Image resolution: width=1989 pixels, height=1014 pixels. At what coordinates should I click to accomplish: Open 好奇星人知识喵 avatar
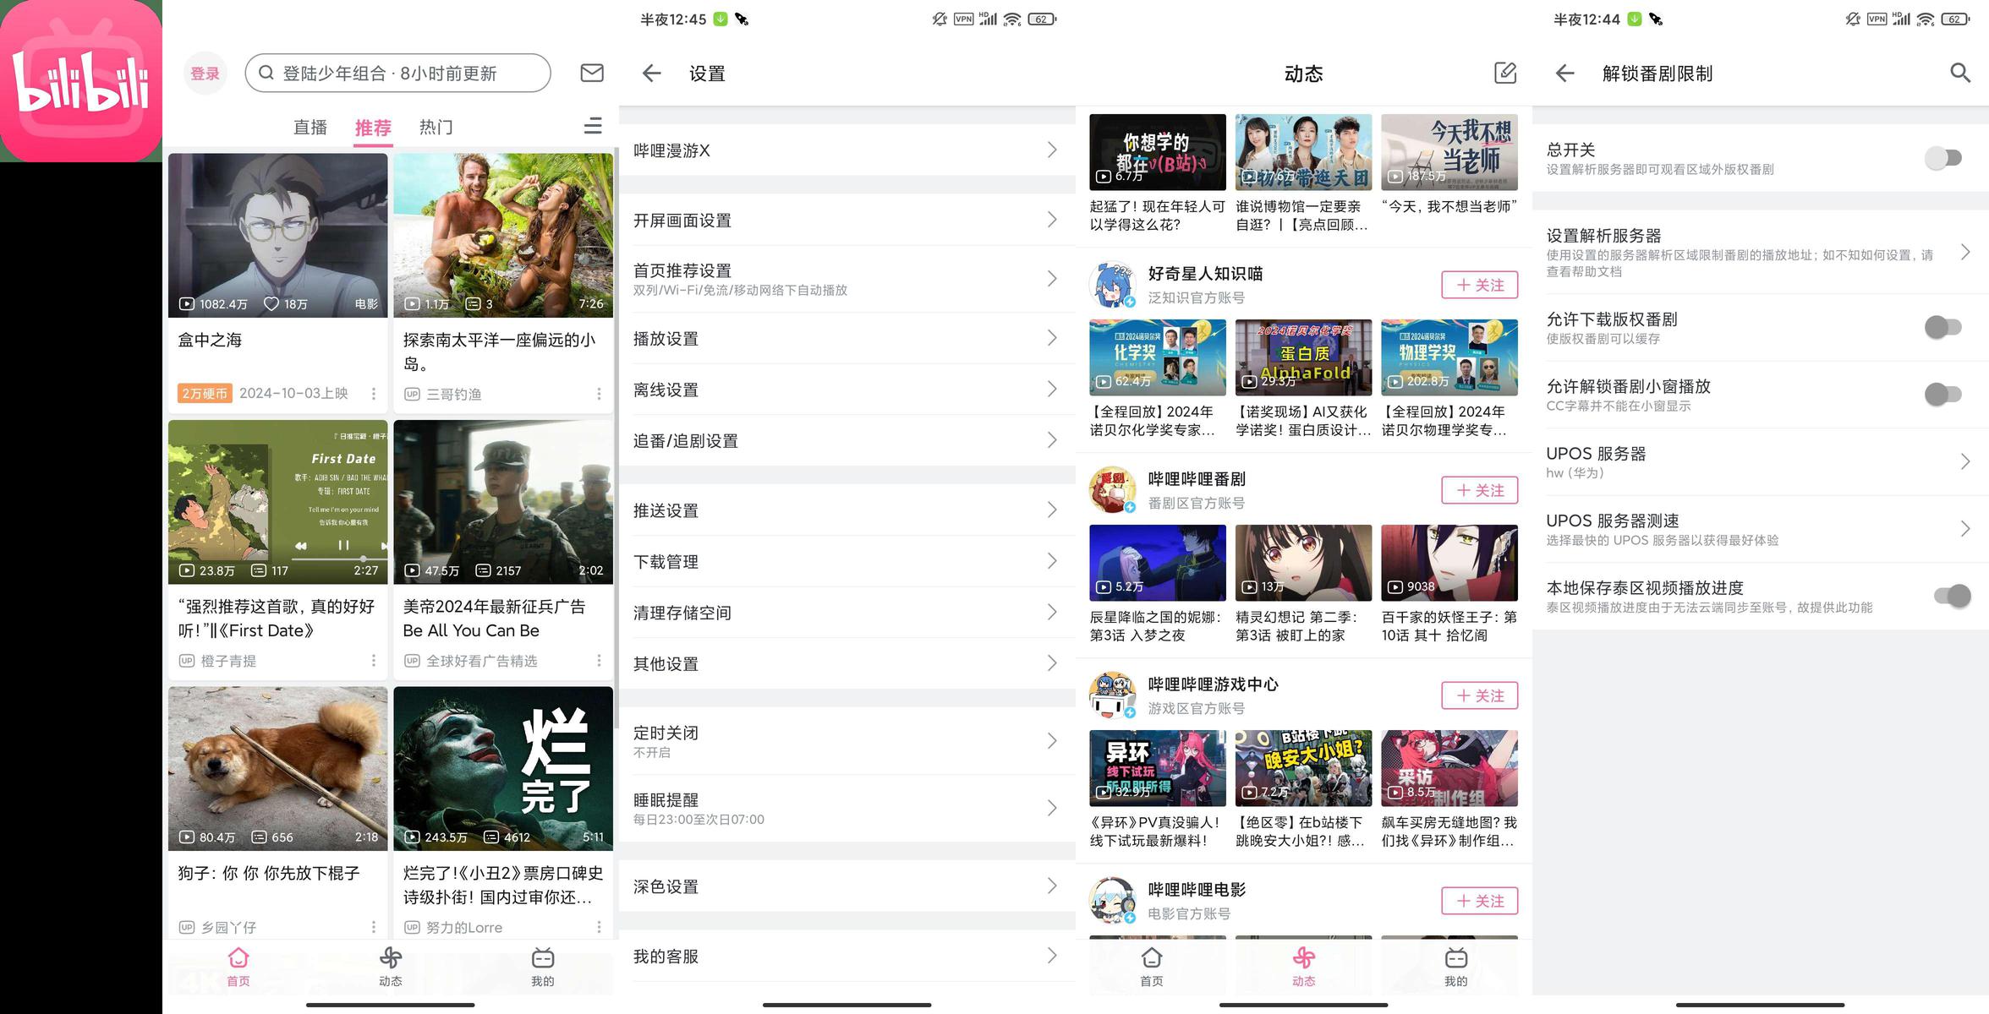click(x=1112, y=285)
